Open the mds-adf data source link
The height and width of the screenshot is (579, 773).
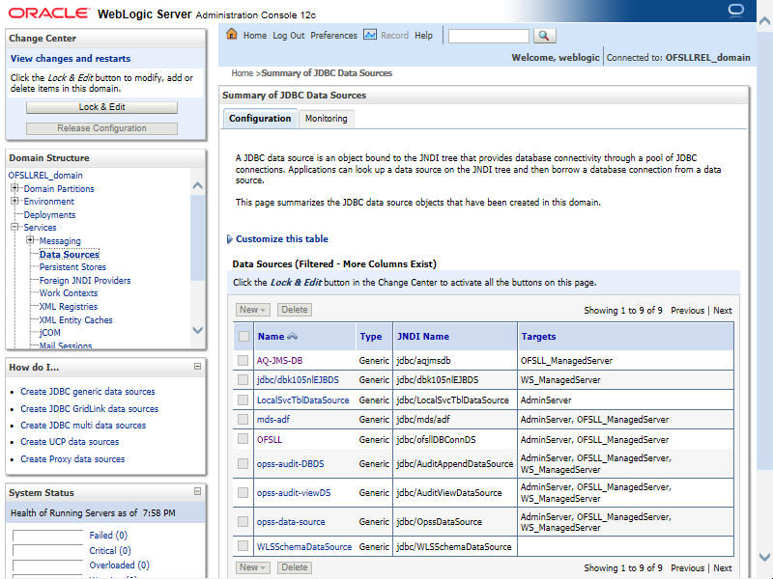[x=273, y=420]
